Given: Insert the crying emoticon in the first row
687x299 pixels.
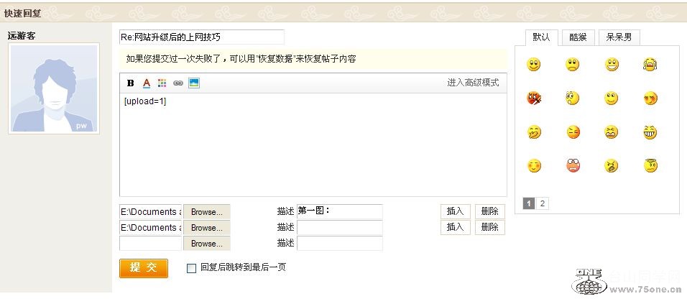Looking at the screenshot, I should (650, 65).
